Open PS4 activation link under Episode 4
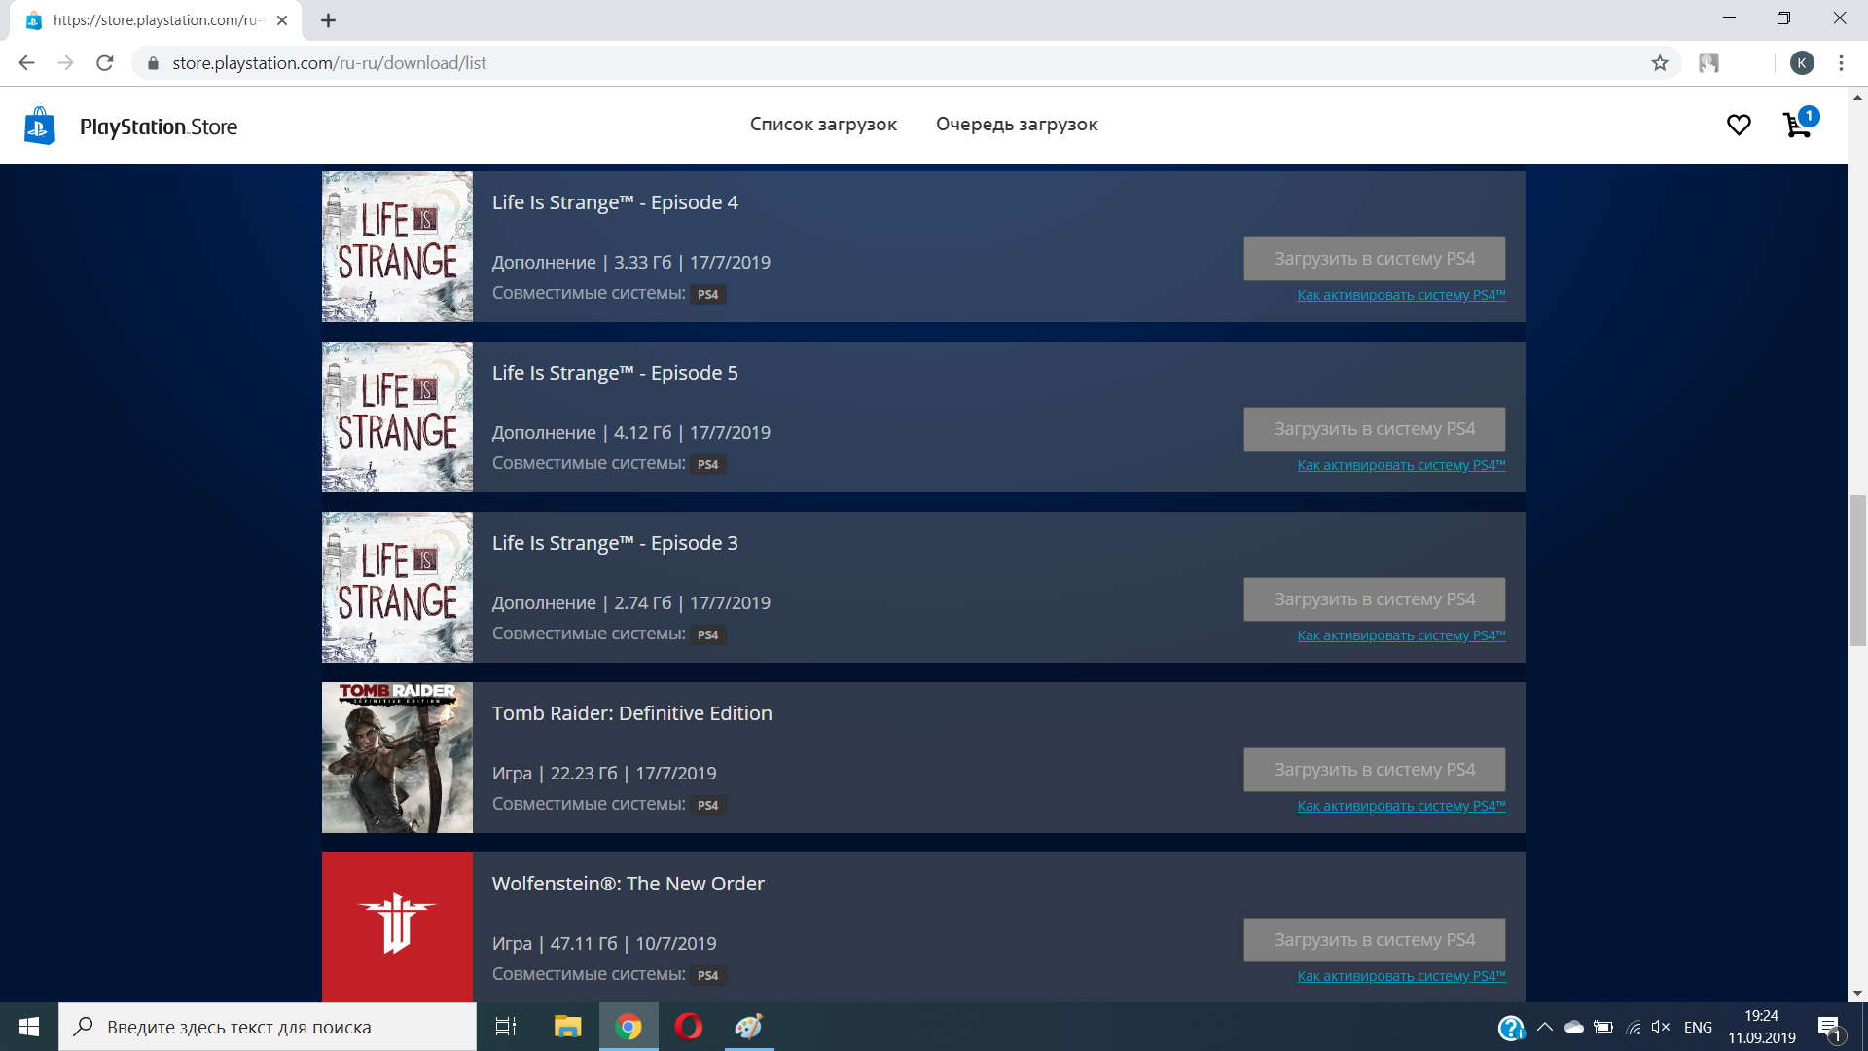Screen dimensions: 1868x1051 click(x=1401, y=295)
